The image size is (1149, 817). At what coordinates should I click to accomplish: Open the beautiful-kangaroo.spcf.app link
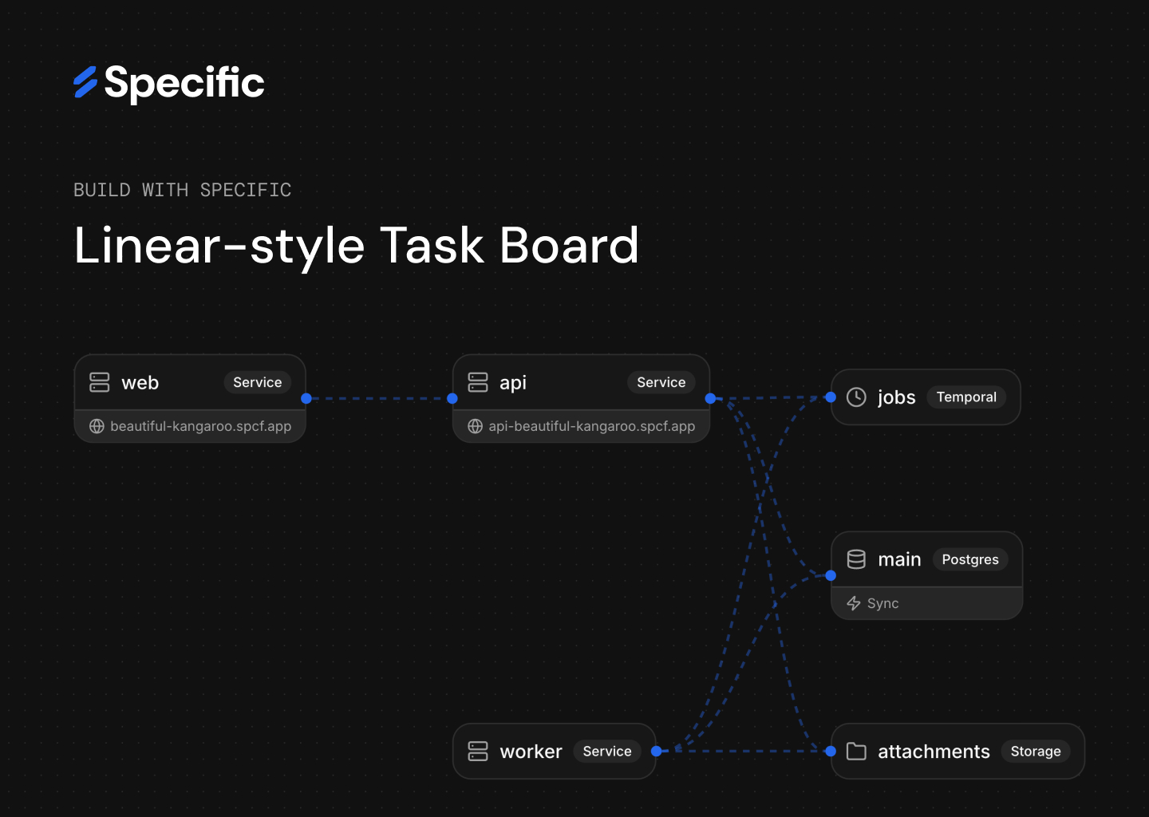tap(200, 426)
